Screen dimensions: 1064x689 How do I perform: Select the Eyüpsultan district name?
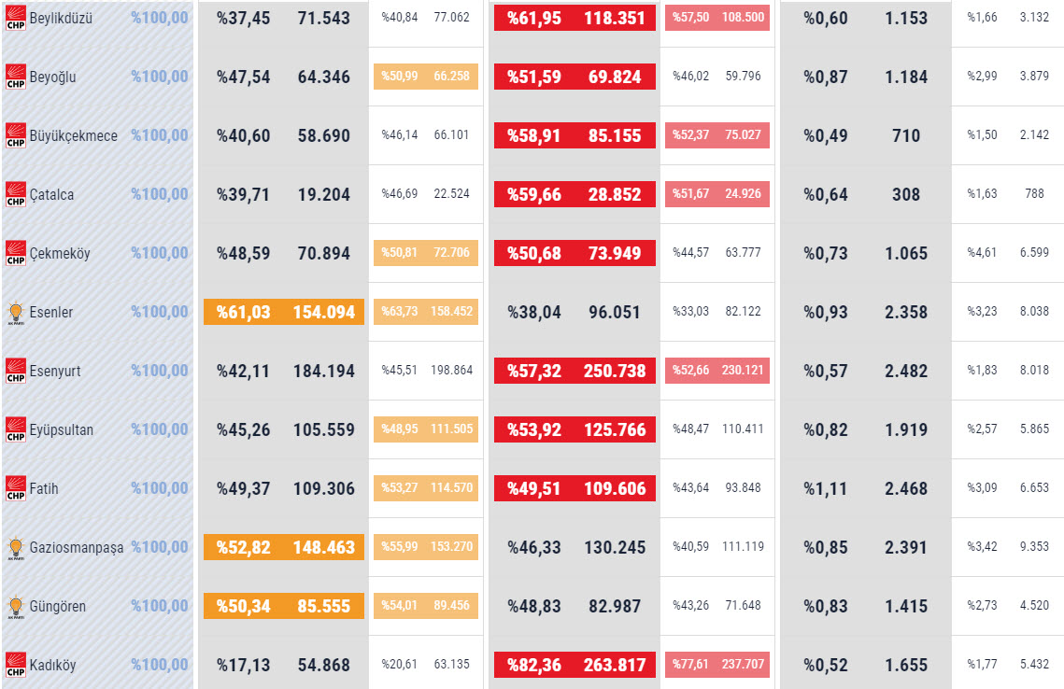click(61, 430)
